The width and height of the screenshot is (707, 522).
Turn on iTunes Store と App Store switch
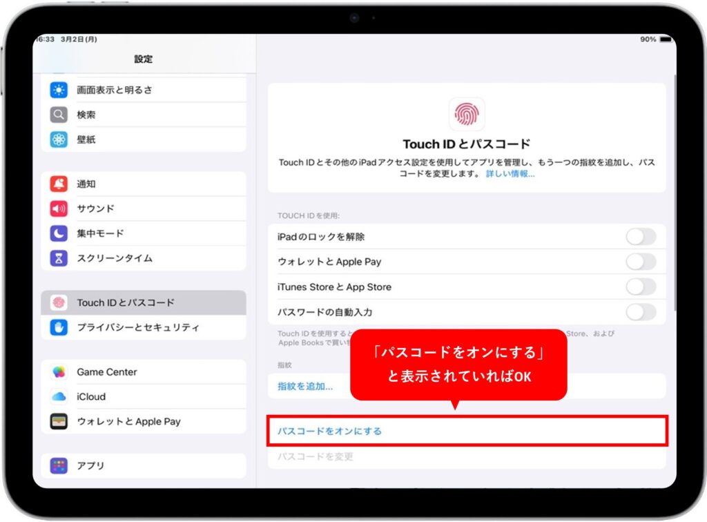(x=640, y=287)
